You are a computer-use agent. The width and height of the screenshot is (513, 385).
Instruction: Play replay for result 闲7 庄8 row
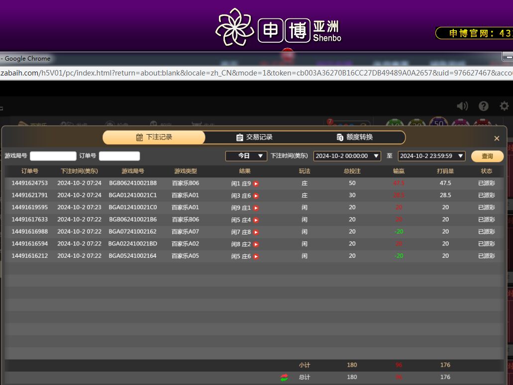(256, 232)
